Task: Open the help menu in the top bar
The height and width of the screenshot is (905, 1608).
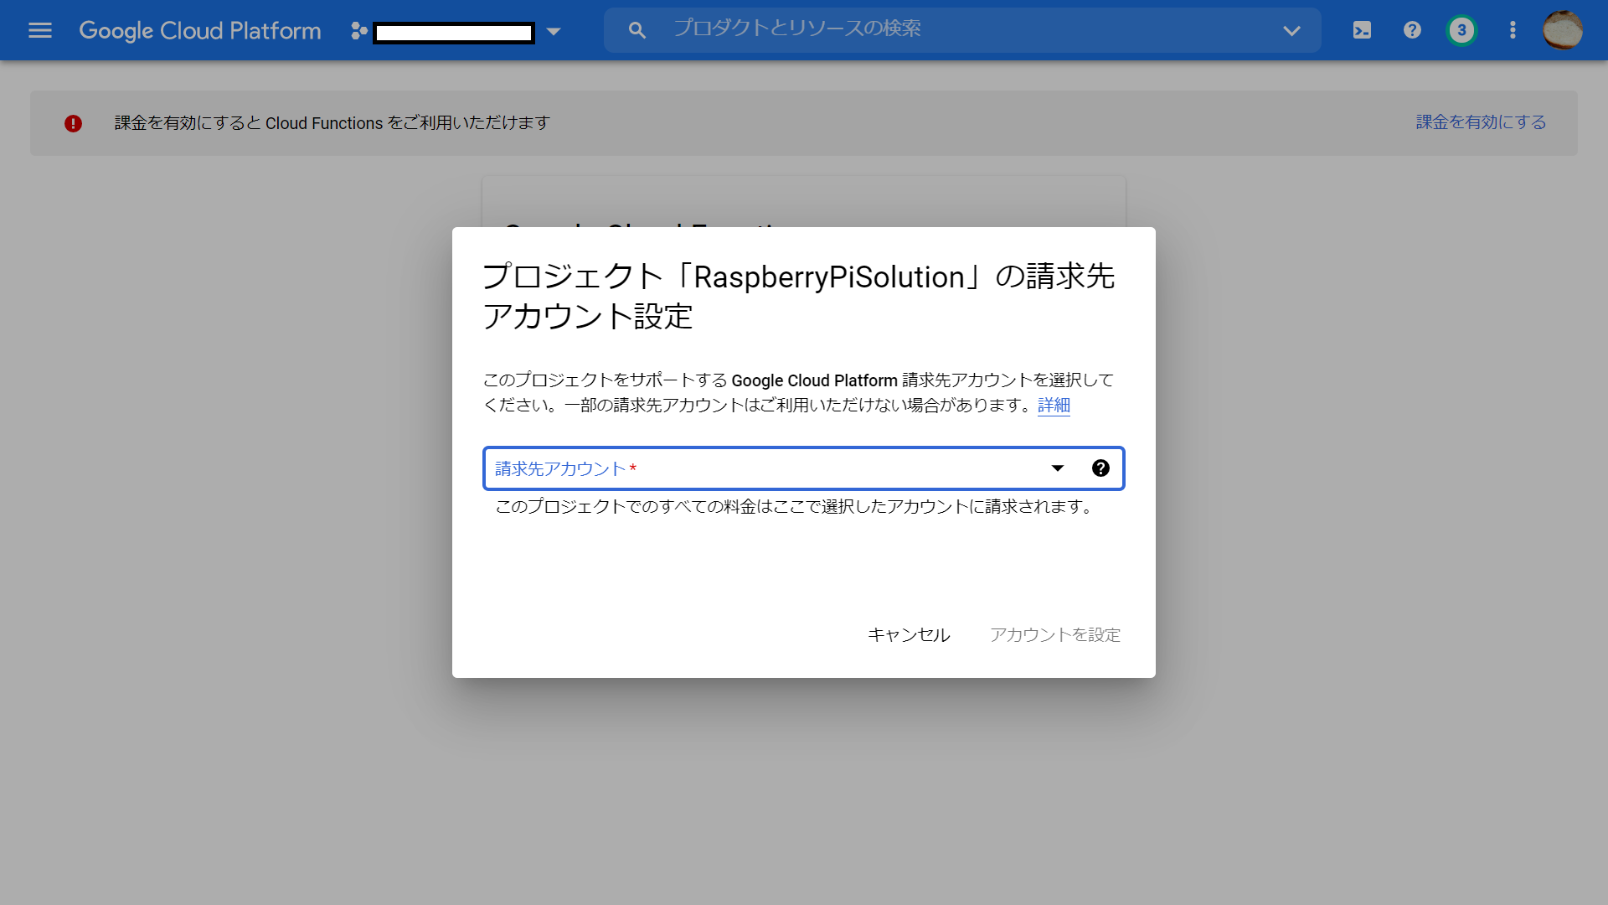Action: 1412,30
